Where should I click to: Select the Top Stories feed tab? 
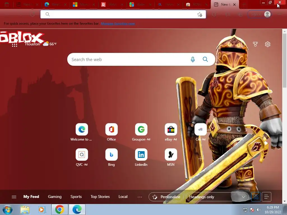coord(100,197)
